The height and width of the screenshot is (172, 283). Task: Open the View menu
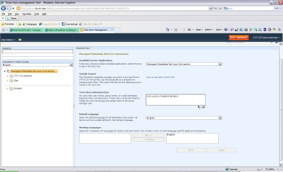point(17,14)
